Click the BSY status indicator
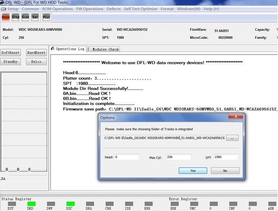This screenshot has height=211, width=278. [12, 204]
